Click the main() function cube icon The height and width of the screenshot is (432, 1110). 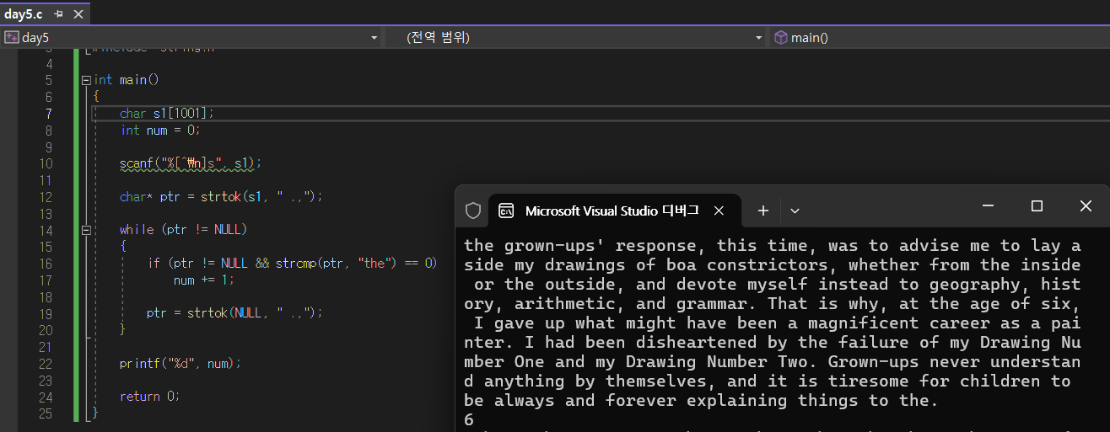(781, 37)
